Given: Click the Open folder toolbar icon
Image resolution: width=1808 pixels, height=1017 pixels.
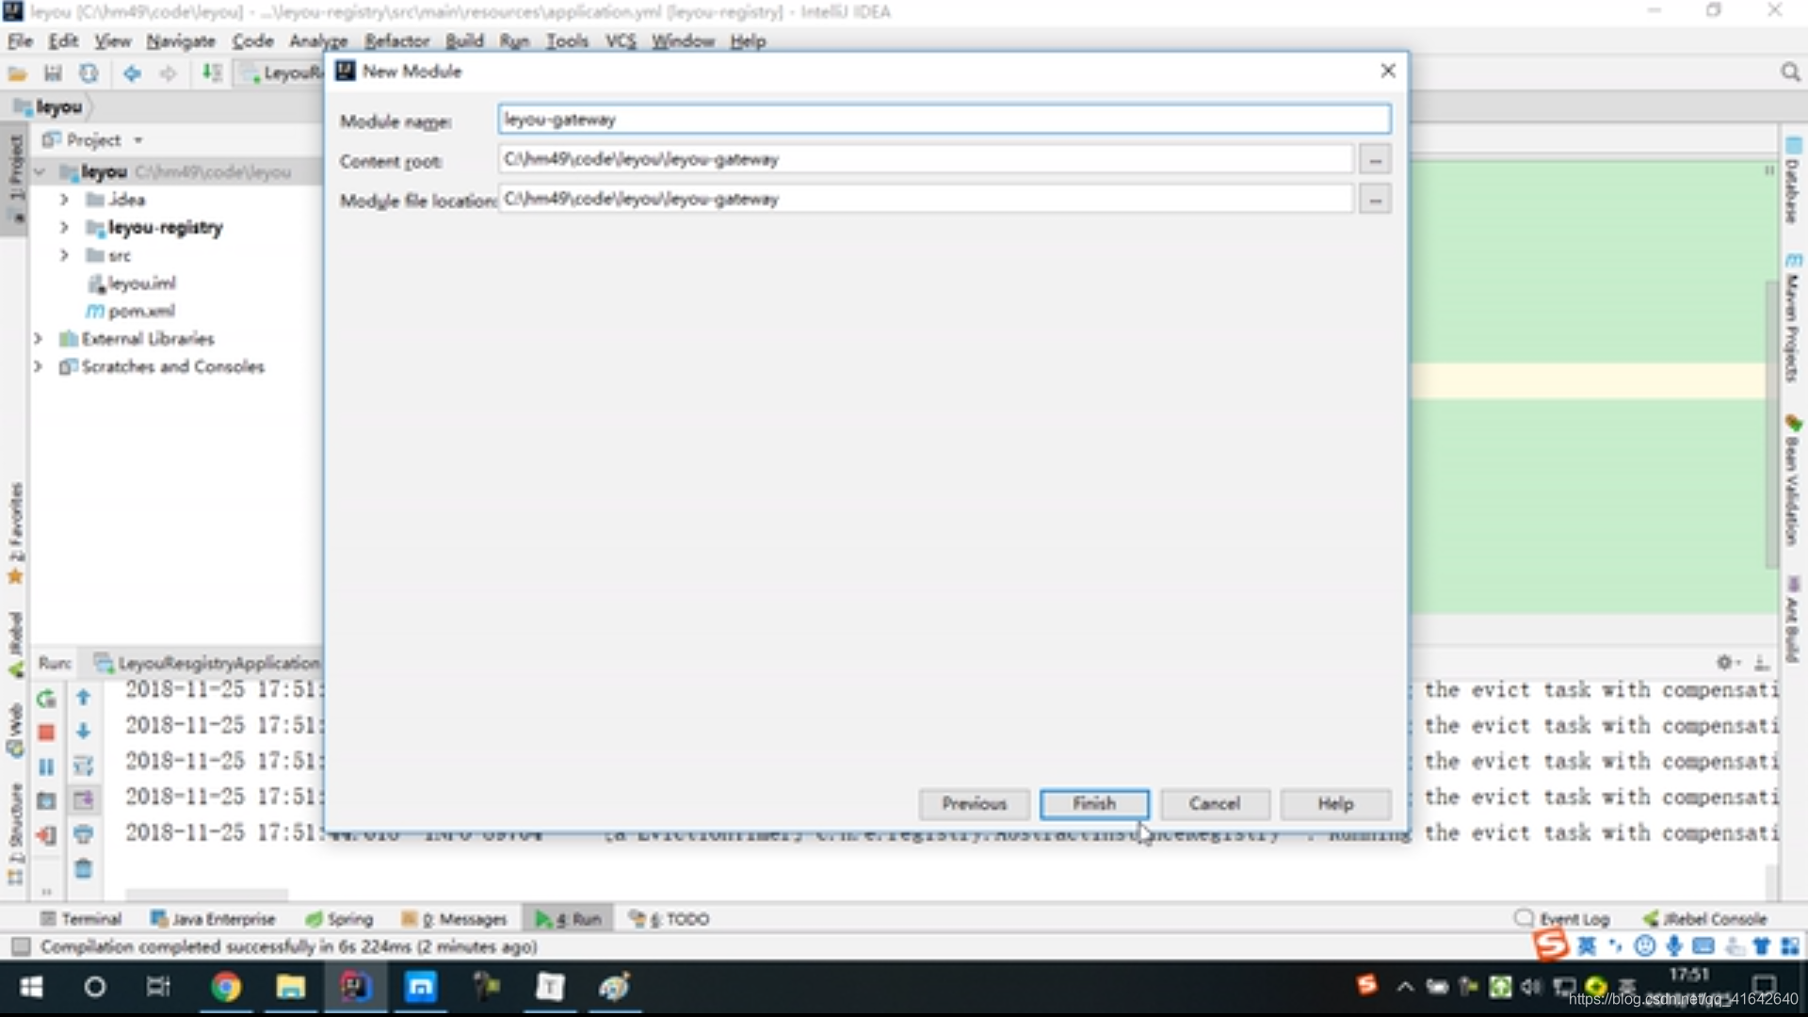Looking at the screenshot, I should 17,73.
